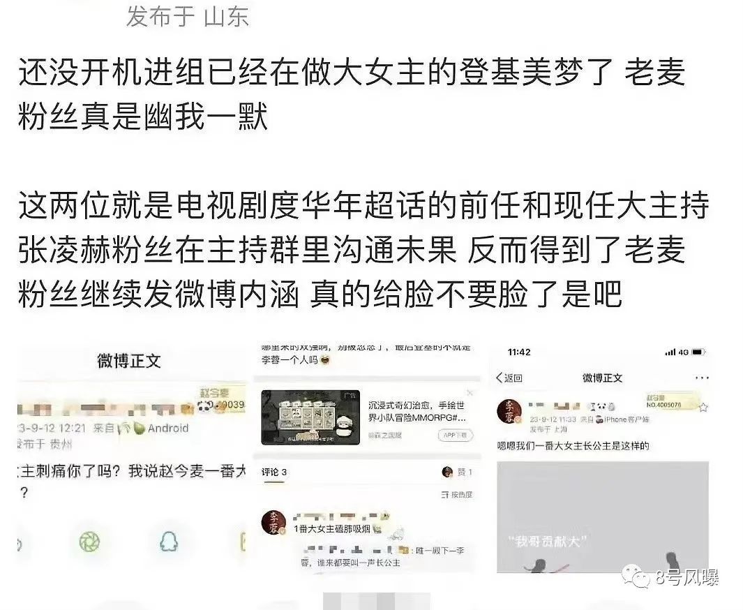Screen dimensions: 743x610
Task: Open the three-dots more menu
Action: pos(701,378)
